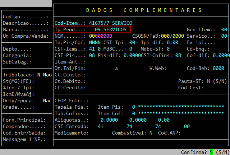
Task: Click the %Icm / Ipi label
Action: click(x=18, y=88)
